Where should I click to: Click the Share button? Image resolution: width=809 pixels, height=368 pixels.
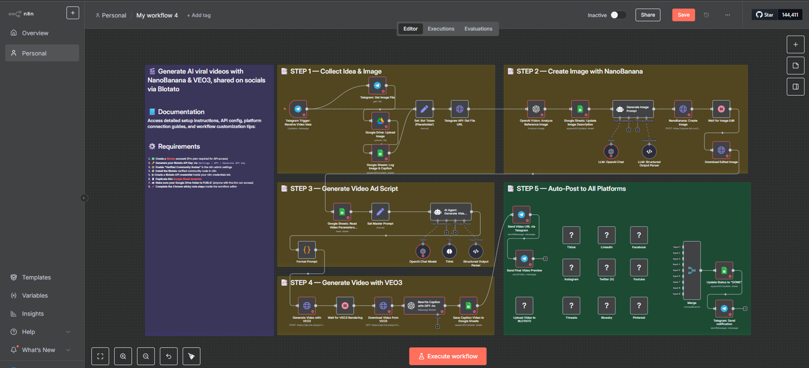pos(648,15)
